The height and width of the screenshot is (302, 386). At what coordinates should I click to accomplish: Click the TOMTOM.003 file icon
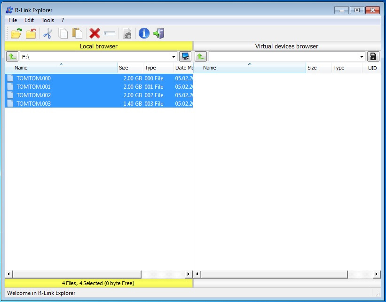pos(10,103)
